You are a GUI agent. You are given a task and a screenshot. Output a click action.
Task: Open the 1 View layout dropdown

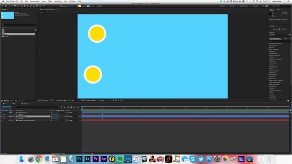[102, 100]
